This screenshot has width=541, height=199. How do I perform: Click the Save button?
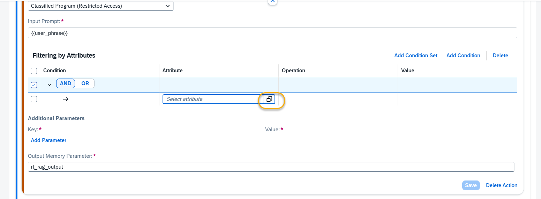(x=471, y=185)
